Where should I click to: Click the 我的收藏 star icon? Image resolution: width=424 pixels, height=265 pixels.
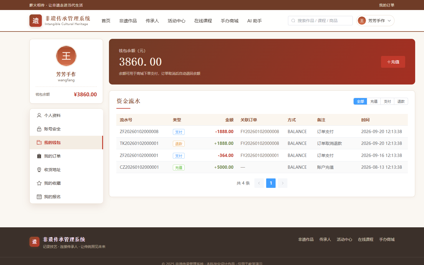39,183
